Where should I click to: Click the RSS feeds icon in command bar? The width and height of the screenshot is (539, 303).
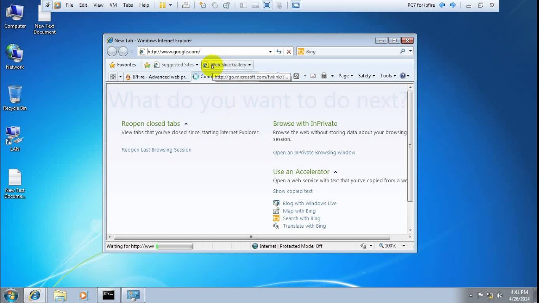coord(296,76)
